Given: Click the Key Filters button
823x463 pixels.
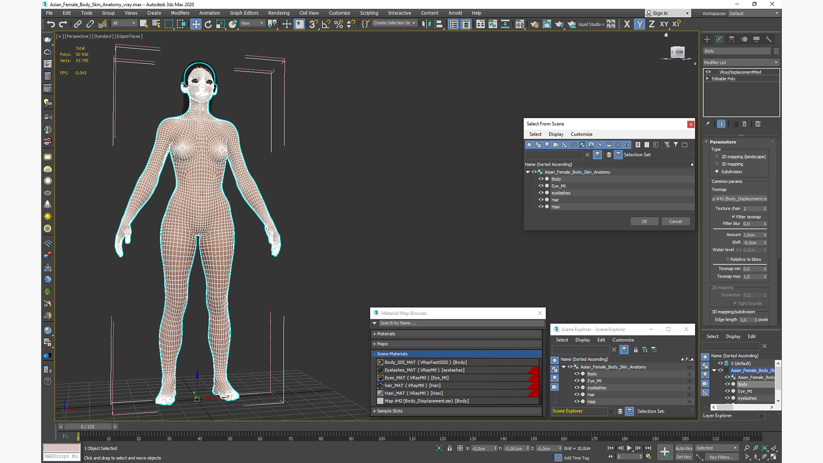Looking at the screenshot, I should point(722,457).
